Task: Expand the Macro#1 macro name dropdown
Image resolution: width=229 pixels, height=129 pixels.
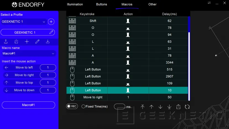Action: pyautogui.click(x=28, y=54)
